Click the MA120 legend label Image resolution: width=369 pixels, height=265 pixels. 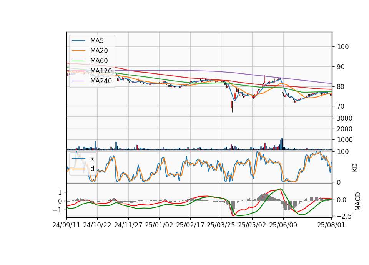coord(101,71)
